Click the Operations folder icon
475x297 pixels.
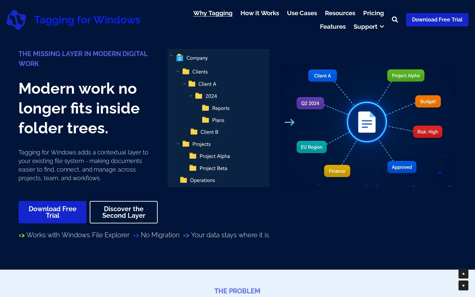point(183,180)
